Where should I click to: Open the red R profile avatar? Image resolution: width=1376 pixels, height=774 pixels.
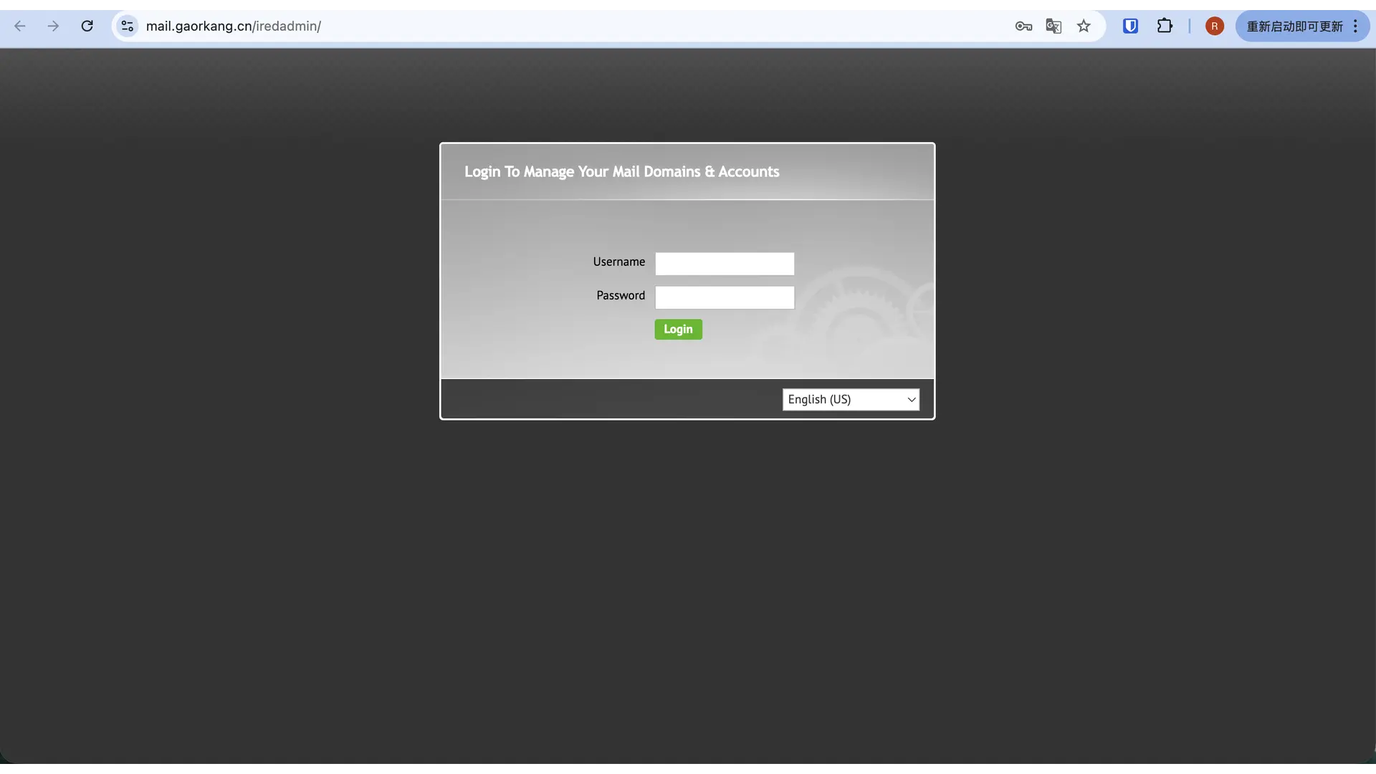[x=1214, y=27]
